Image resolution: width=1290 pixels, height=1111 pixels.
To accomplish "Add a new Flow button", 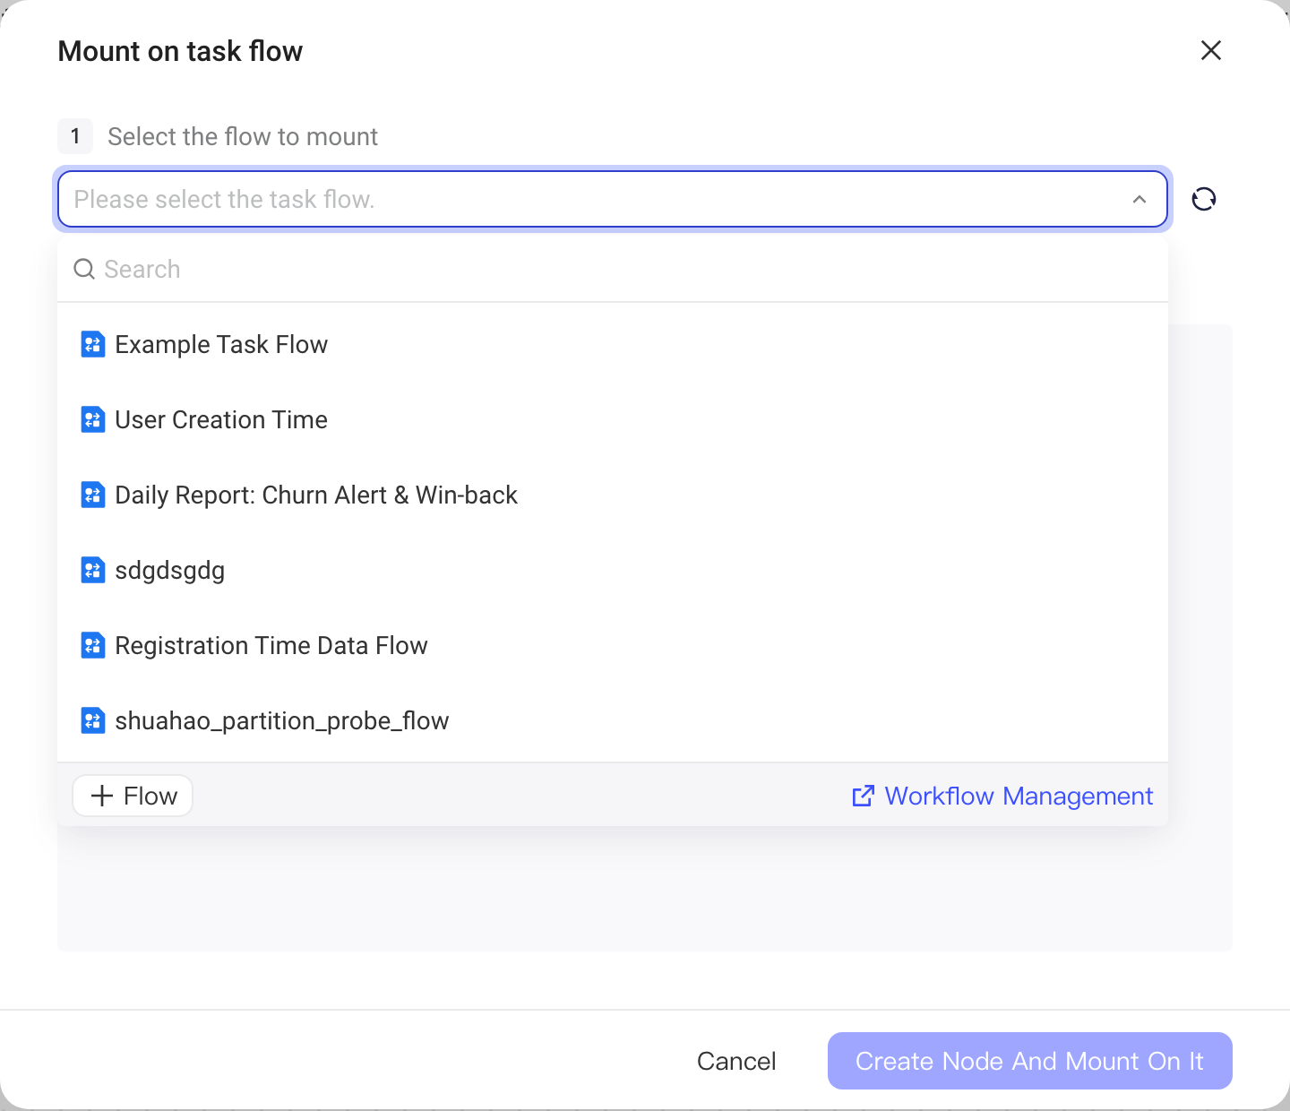I will [133, 796].
